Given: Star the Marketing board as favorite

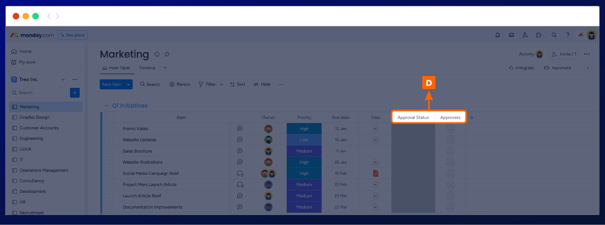Looking at the screenshot, I should coord(167,54).
